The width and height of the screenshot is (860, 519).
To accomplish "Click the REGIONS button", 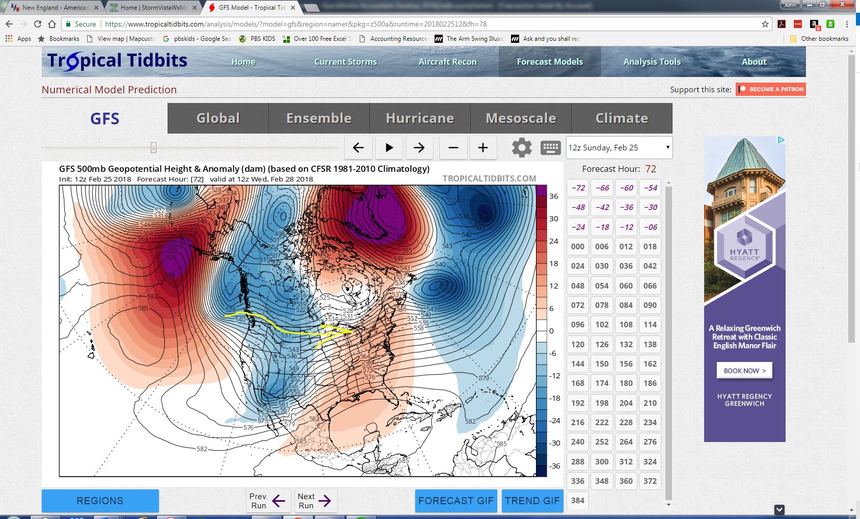I will click(100, 501).
